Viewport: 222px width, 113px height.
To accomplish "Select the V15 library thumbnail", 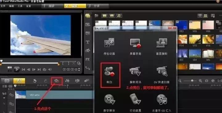I will click(x=195, y=39).
